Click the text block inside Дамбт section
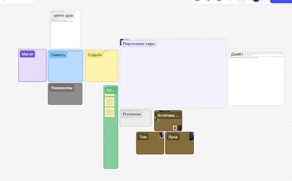This screenshot has width=292, height=181. pos(264,54)
